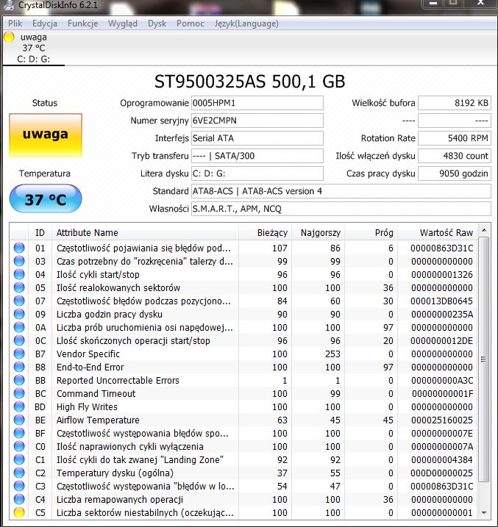Open the Dysk menu

pyautogui.click(x=157, y=24)
